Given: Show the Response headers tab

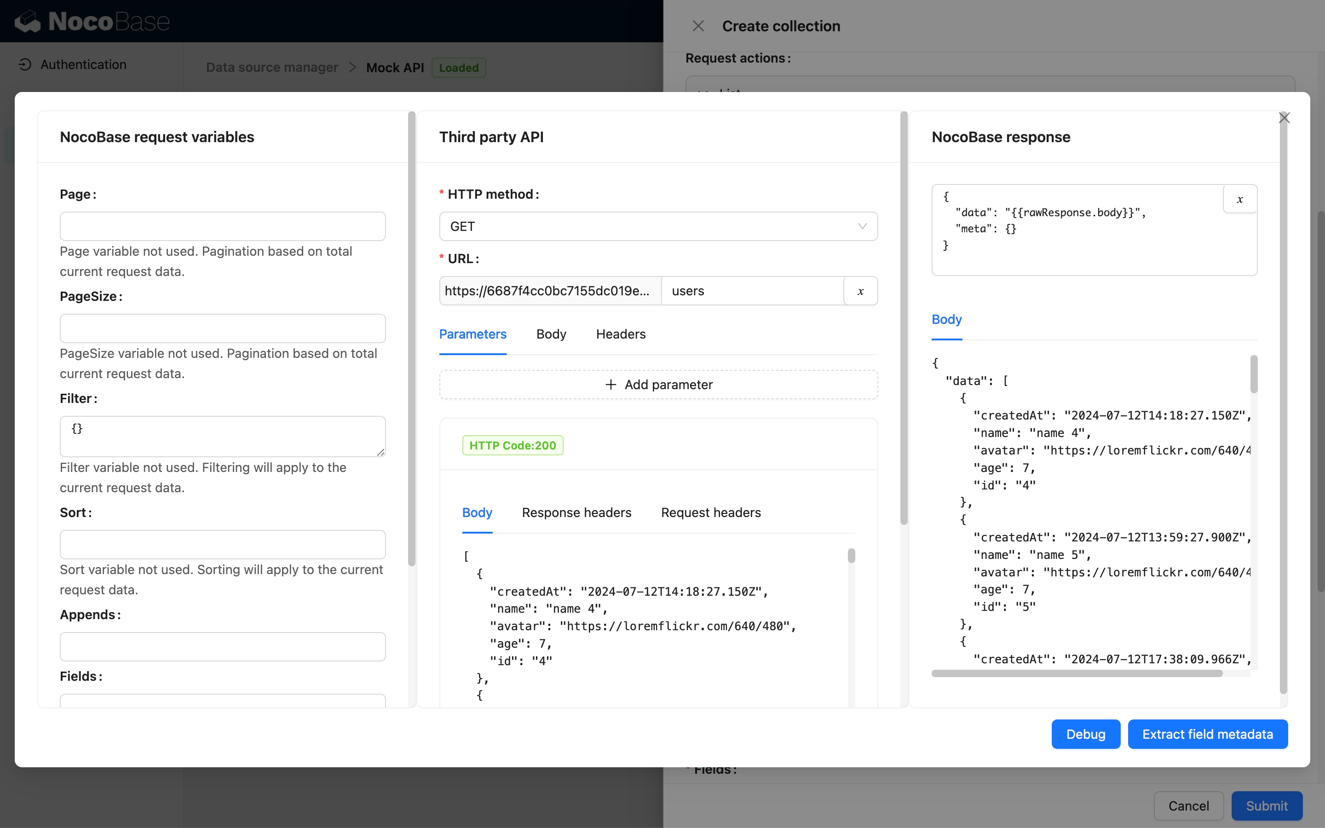Looking at the screenshot, I should (x=576, y=512).
